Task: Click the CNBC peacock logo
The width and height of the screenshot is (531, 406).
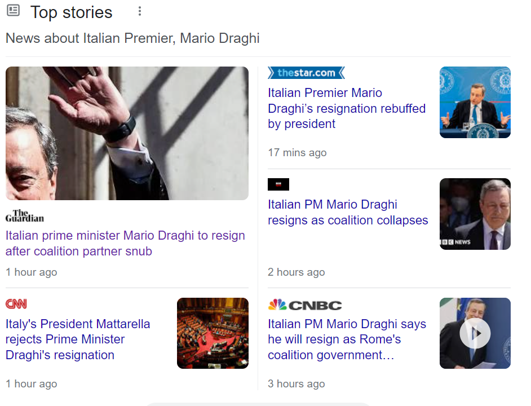Action: click(277, 305)
